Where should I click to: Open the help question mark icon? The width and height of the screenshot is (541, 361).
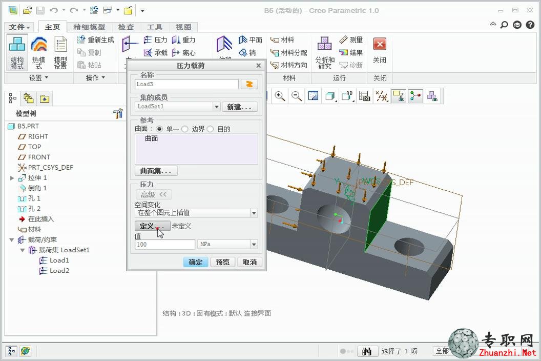tap(530, 25)
